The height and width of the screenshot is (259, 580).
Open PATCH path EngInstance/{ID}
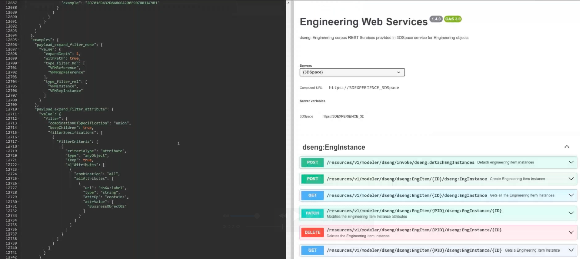coord(414,211)
